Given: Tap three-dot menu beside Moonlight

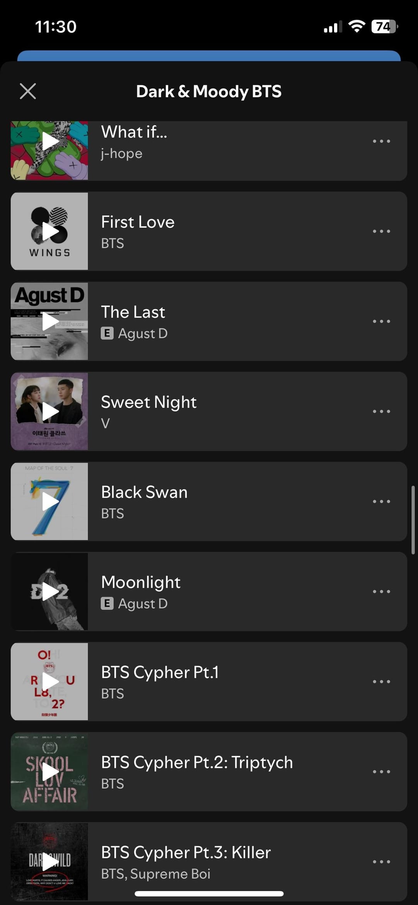Looking at the screenshot, I should [x=381, y=591].
